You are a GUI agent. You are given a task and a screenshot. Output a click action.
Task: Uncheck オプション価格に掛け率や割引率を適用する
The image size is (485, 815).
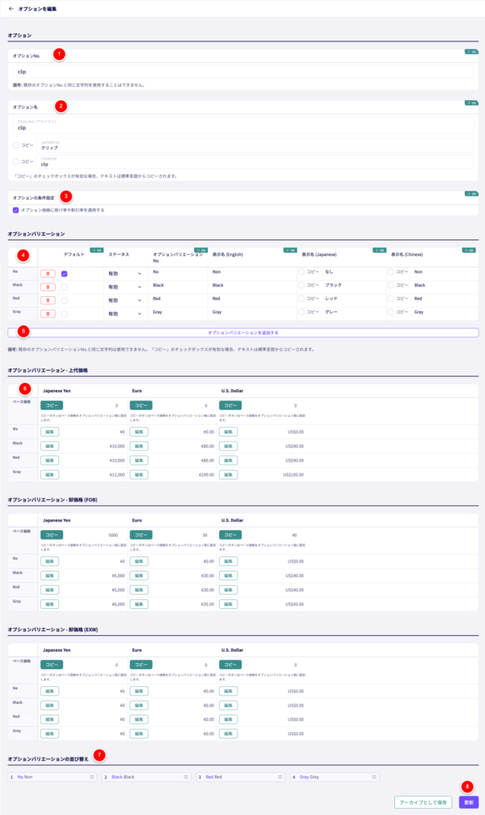pos(16,210)
